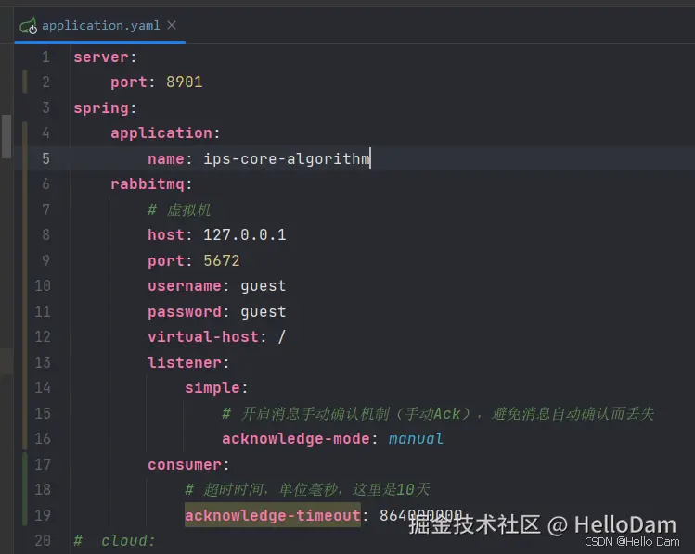Click the green change marker beside line 18
695x554 pixels.
pos(25,489)
